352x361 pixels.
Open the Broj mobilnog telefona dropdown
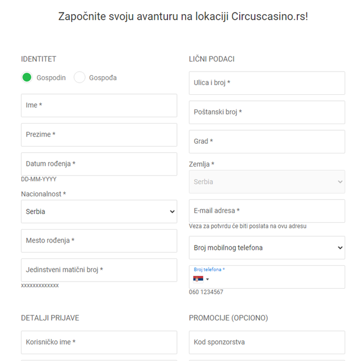(267, 248)
